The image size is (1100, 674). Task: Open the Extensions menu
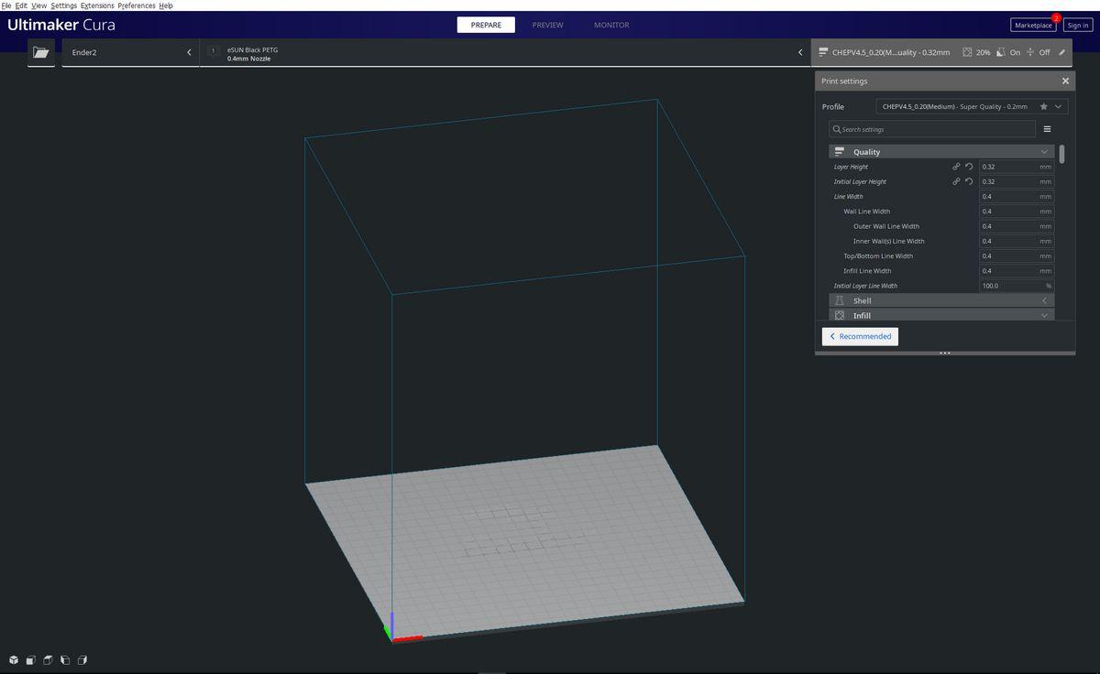pos(97,5)
